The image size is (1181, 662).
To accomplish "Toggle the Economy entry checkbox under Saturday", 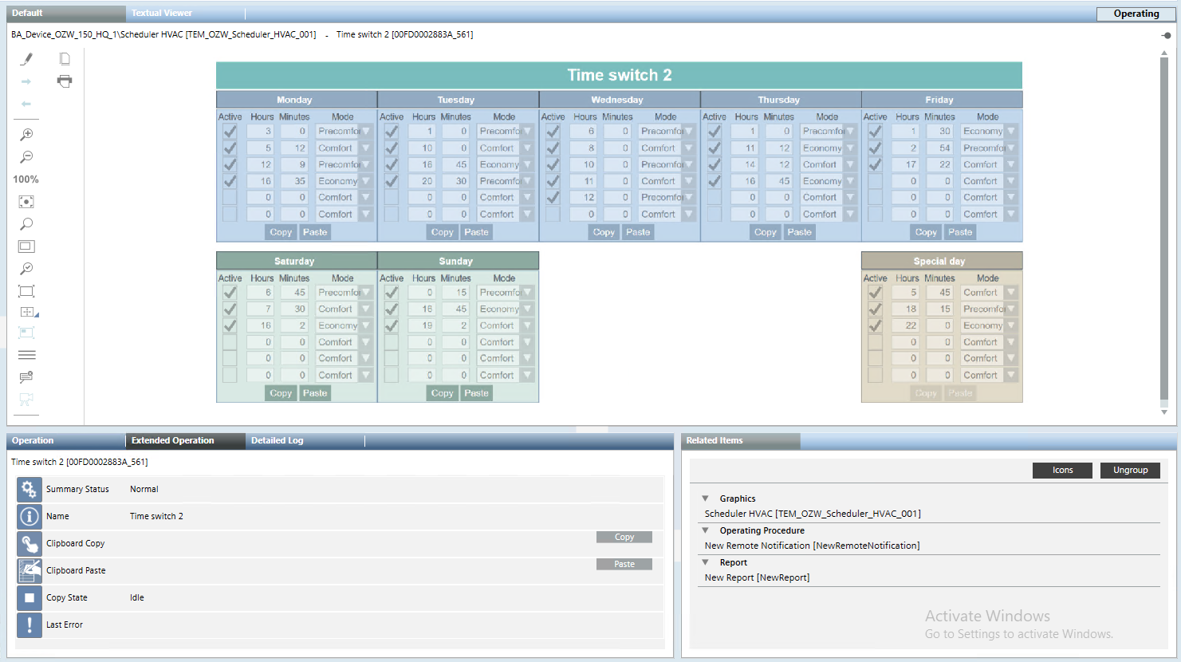I will coord(230,325).
